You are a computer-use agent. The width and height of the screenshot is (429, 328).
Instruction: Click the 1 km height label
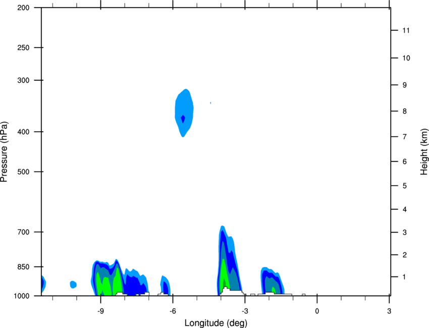click(404, 277)
